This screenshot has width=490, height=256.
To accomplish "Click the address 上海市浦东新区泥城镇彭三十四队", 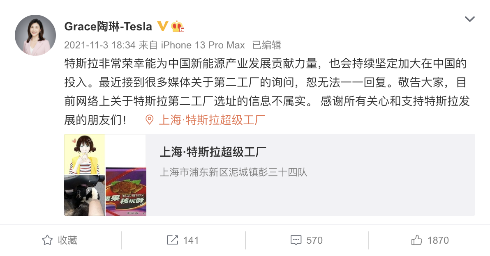I will point(233,172).
